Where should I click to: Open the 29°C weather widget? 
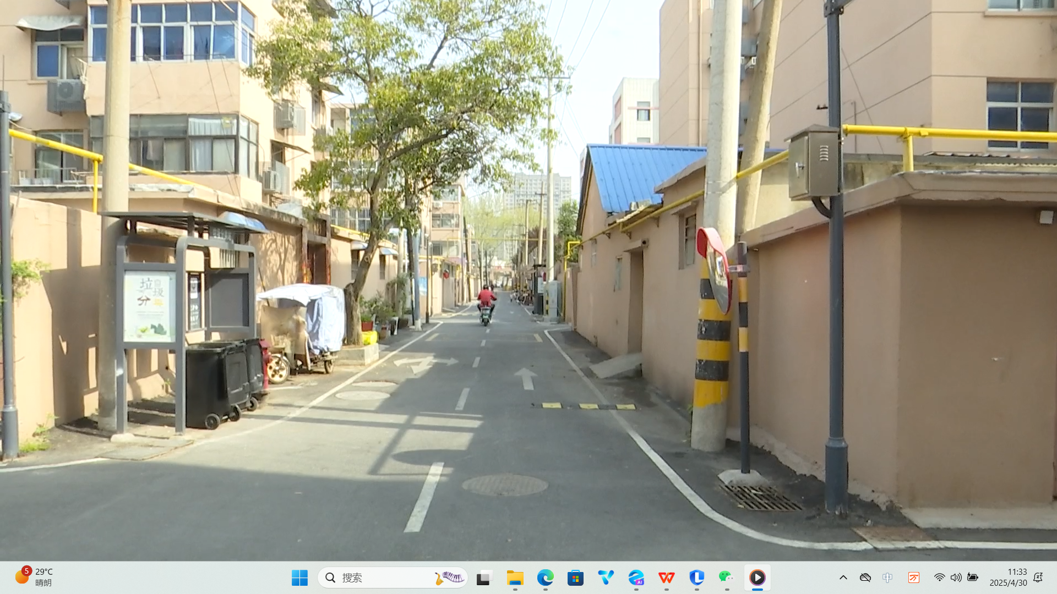coord(34,577)
